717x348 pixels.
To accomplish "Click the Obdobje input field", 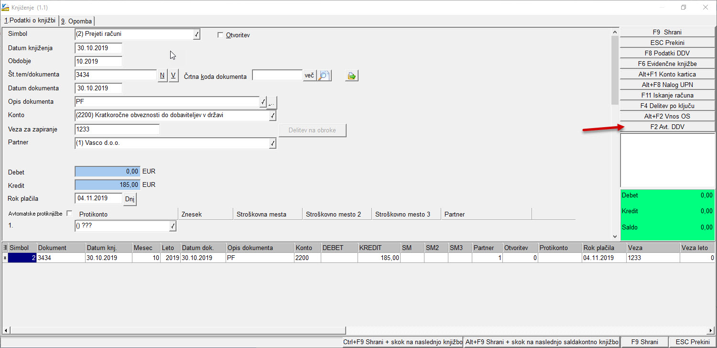I will point(98,62).
